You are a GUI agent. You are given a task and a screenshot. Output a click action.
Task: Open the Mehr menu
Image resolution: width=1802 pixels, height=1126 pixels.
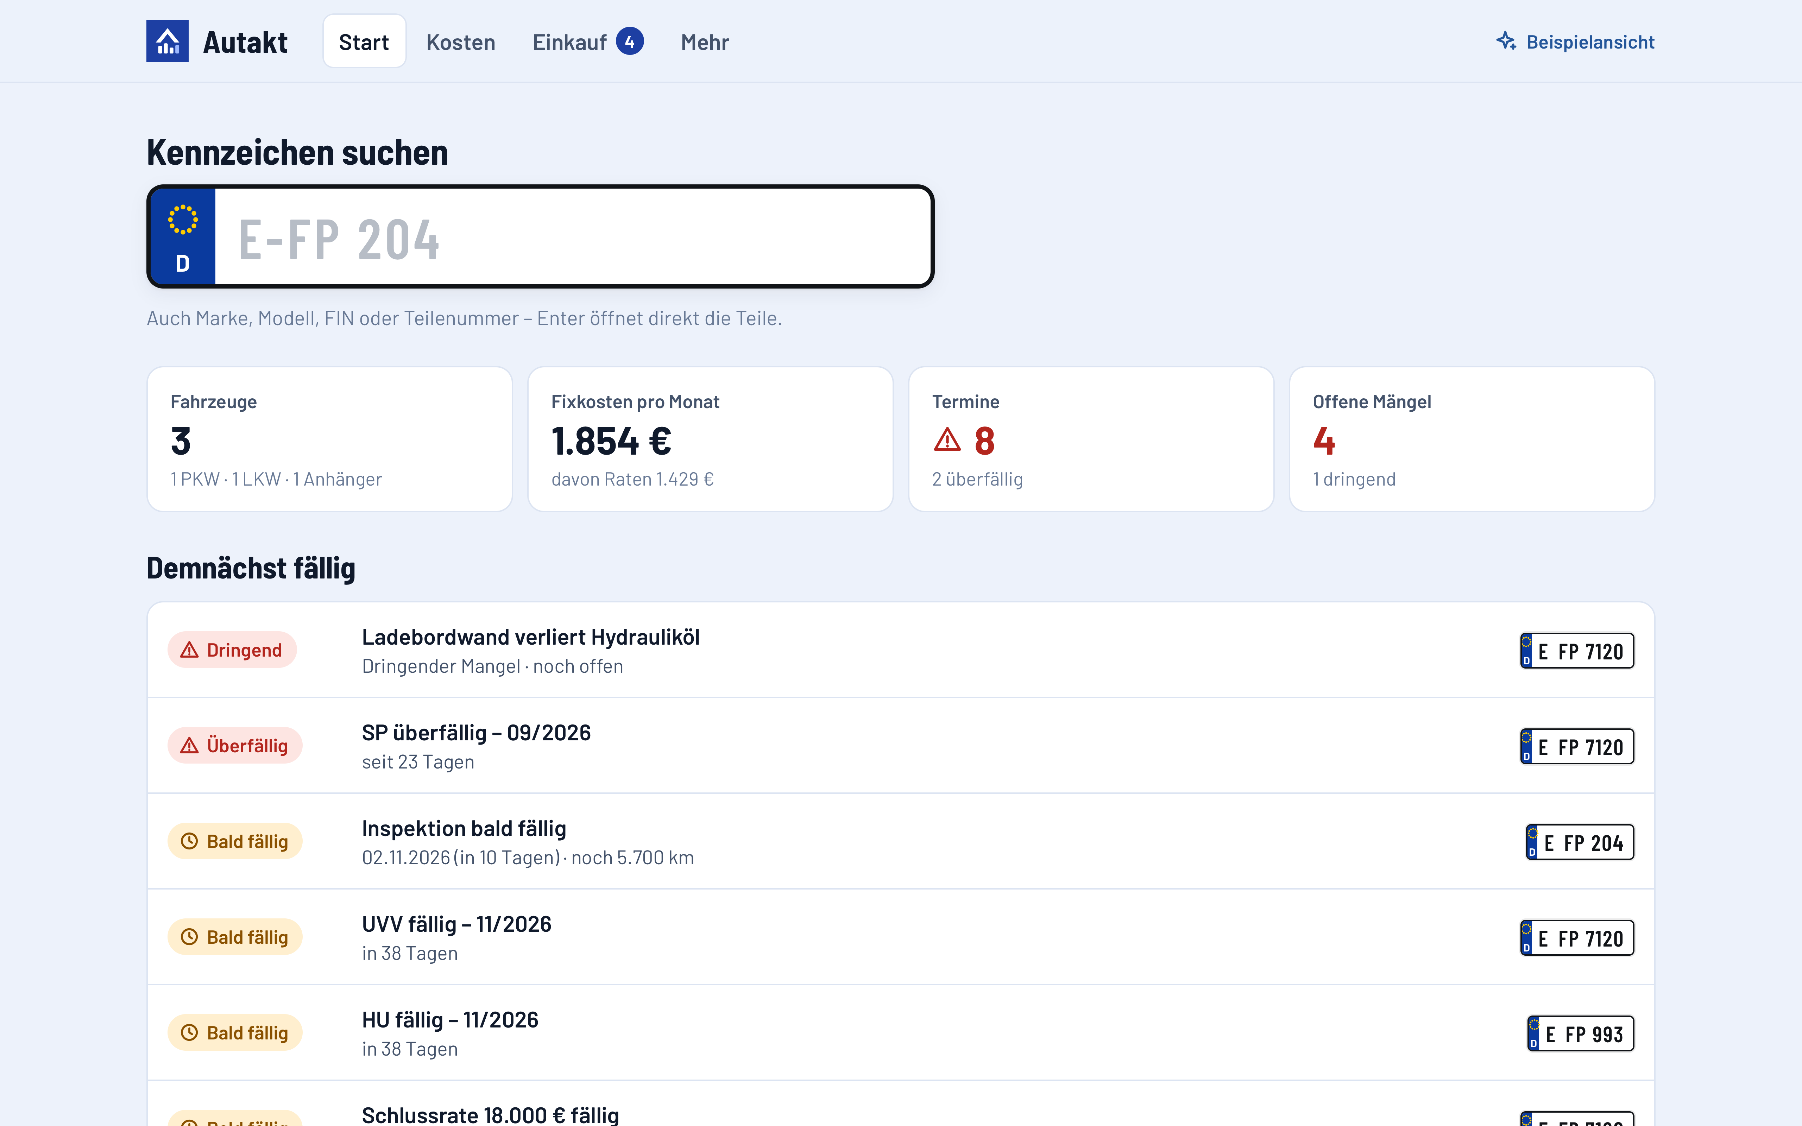(x=704, y=42)
